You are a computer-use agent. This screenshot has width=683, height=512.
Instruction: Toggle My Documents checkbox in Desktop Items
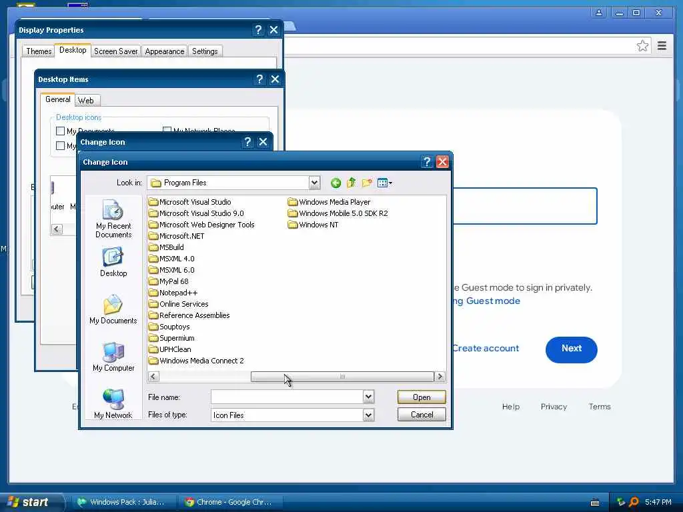tap(61, 131)
